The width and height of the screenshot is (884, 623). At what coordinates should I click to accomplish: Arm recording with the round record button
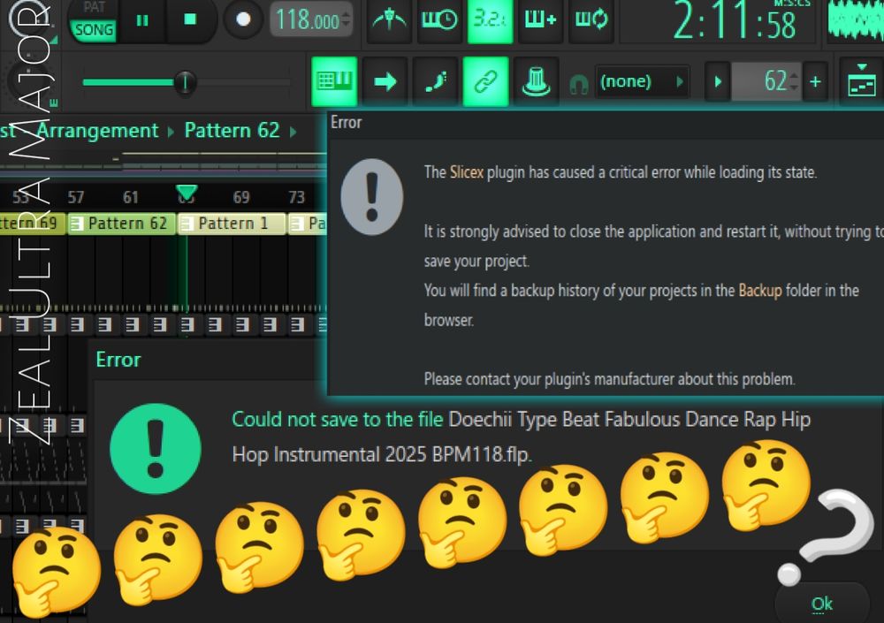[243, 19]
